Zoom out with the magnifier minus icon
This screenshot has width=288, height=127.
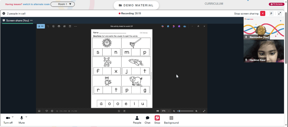pyautogui.click(x=174, y=111)
